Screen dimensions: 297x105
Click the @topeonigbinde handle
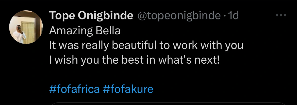pos(179,16)
